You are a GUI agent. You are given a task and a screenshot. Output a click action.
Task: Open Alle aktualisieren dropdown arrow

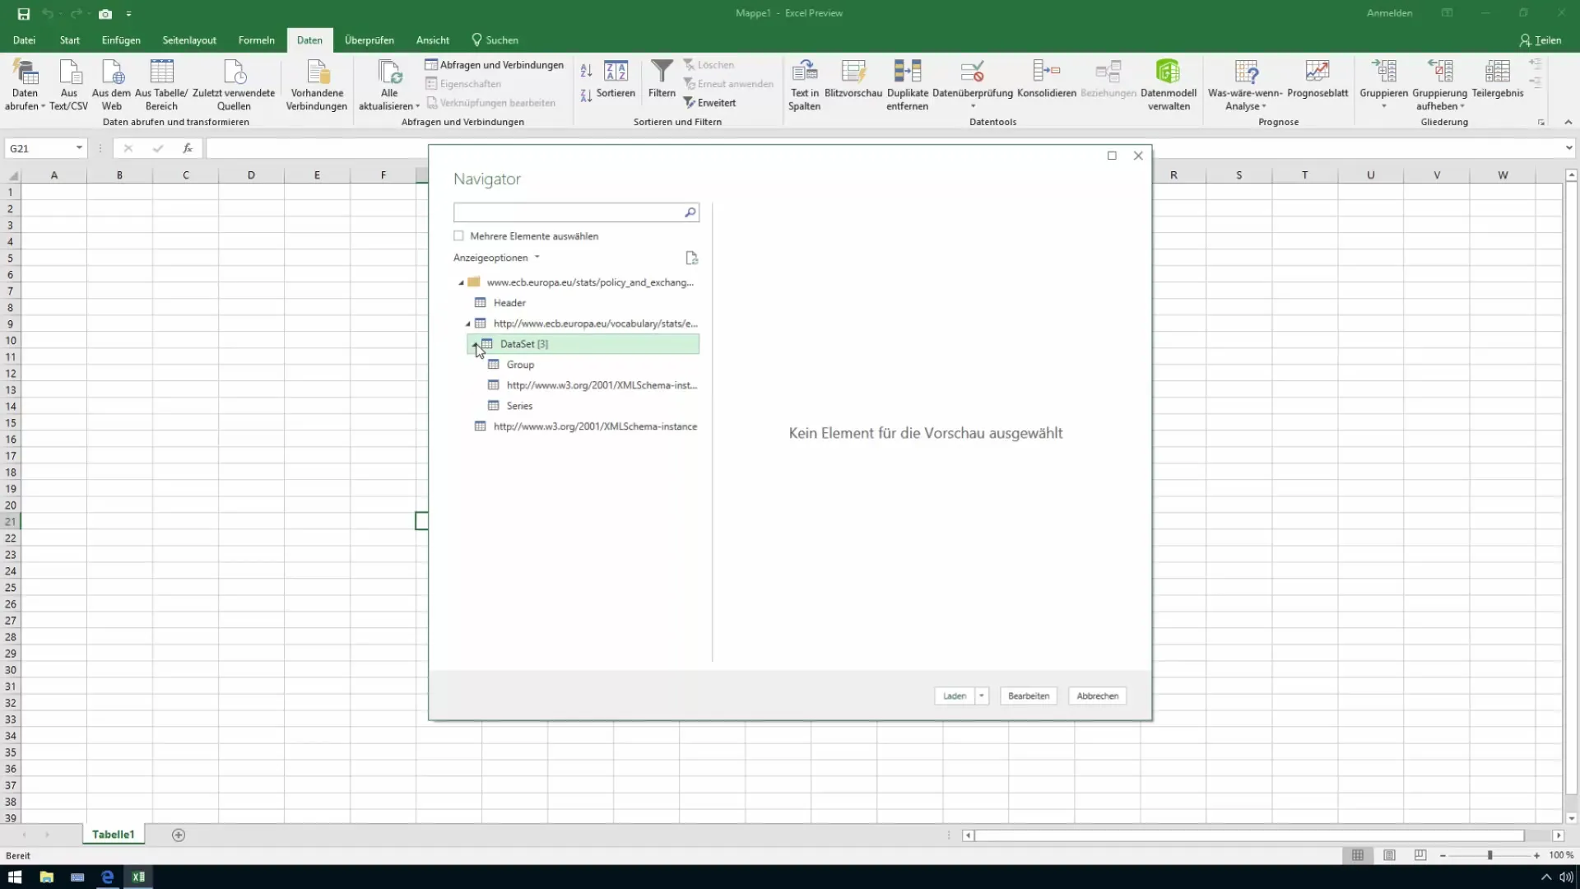417,106
